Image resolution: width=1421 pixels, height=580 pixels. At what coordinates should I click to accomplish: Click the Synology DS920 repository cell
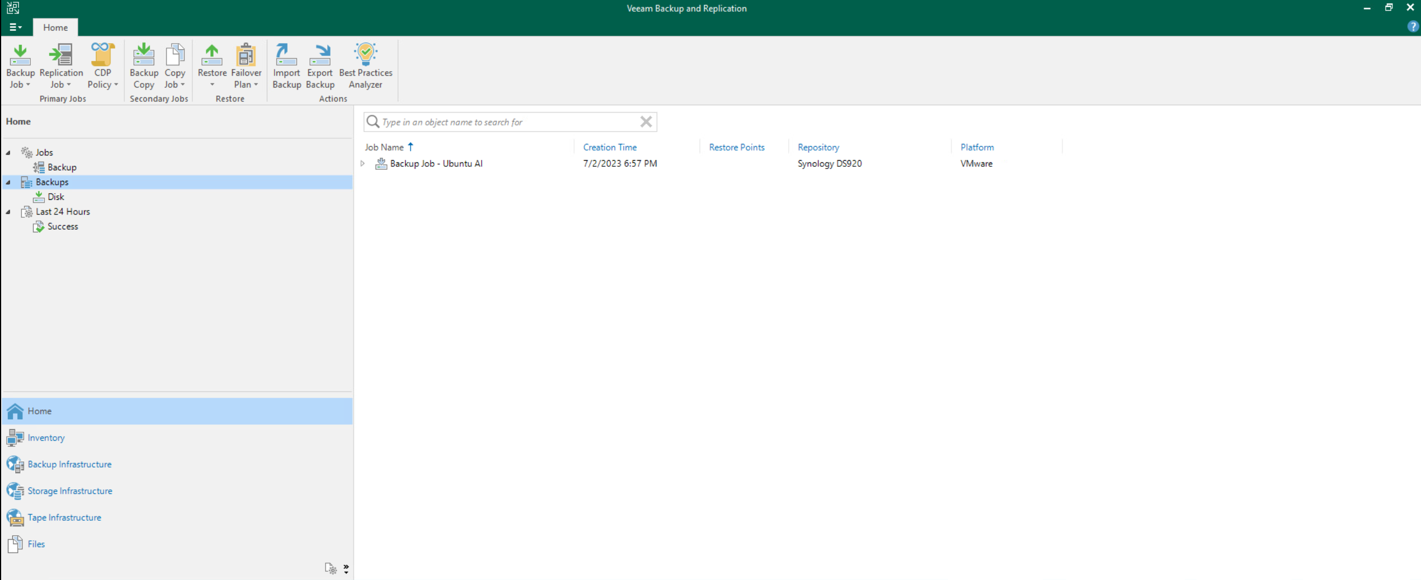coord(830,163)
